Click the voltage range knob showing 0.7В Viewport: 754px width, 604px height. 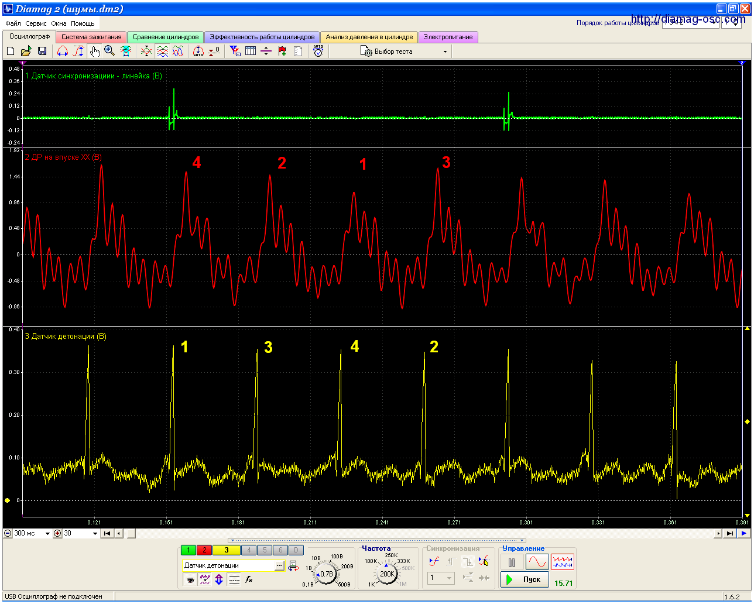(326, 575)
